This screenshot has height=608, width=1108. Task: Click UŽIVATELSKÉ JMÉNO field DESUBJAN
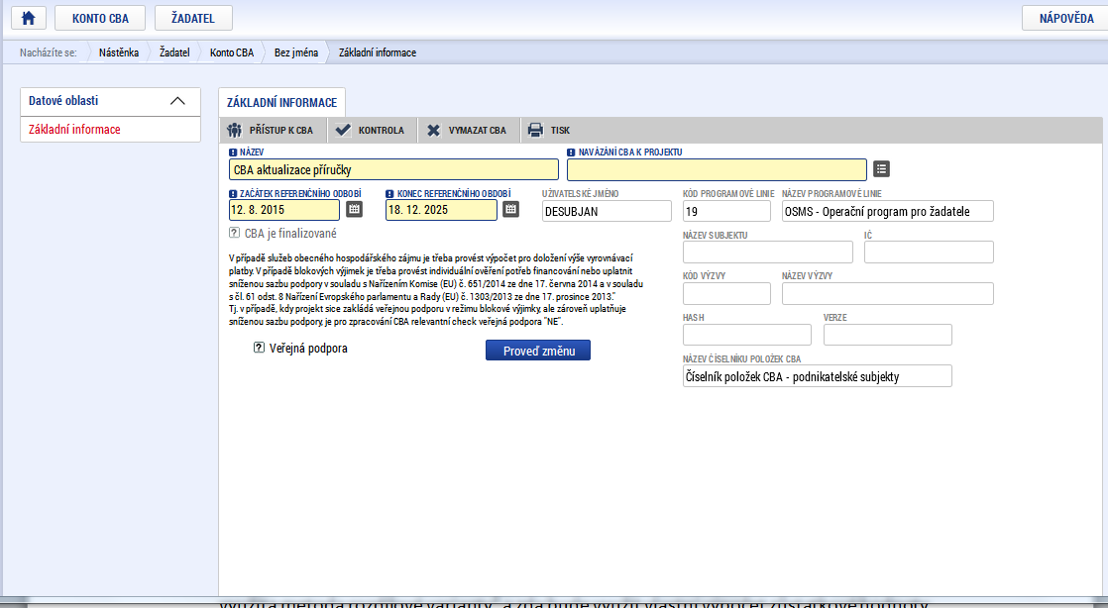pyautogui.click(x=607, y=211)
